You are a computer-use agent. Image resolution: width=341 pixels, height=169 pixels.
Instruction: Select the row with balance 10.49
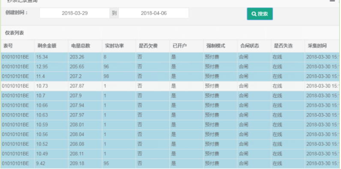(170, 154)
